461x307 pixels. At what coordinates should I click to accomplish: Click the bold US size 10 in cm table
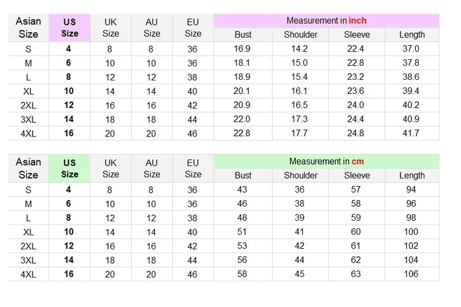(69, 232)
